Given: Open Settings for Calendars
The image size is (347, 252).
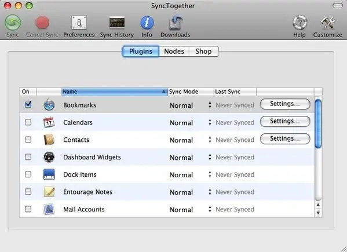Looking at the screenshot, I should point(285,121).
